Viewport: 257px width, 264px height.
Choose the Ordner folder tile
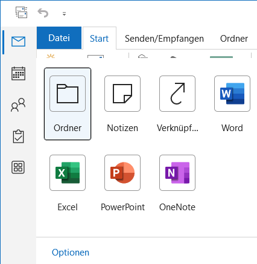(68, 104)
